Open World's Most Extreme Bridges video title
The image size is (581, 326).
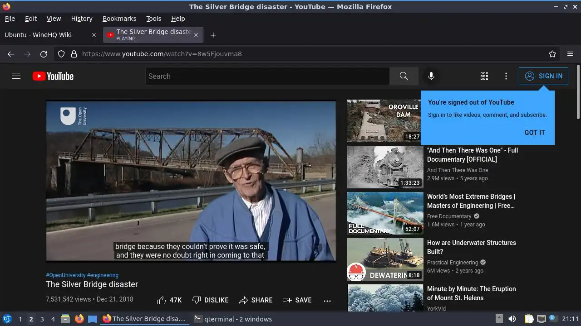[471, 201]
